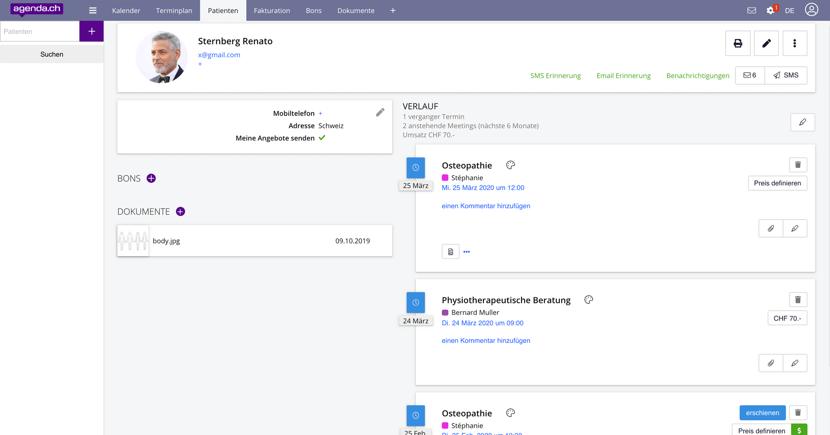
Task: Open the mail inbox icon in header
Action: (752, 10)
